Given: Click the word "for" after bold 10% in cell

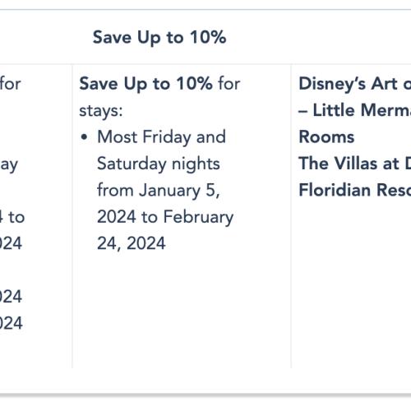Looking at the screenshot, I should 229,84.
